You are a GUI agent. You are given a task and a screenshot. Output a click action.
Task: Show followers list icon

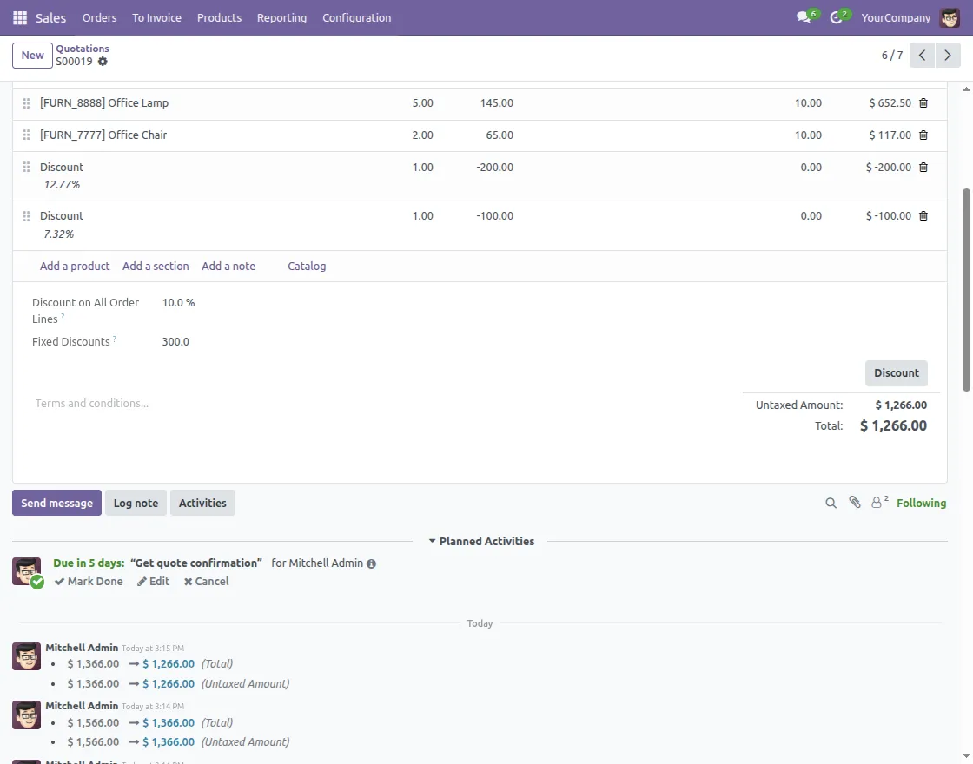point(878,503)
